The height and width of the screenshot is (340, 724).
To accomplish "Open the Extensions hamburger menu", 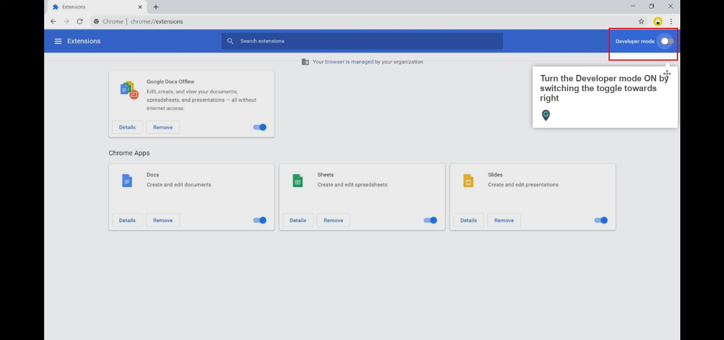I will (58, 41).
